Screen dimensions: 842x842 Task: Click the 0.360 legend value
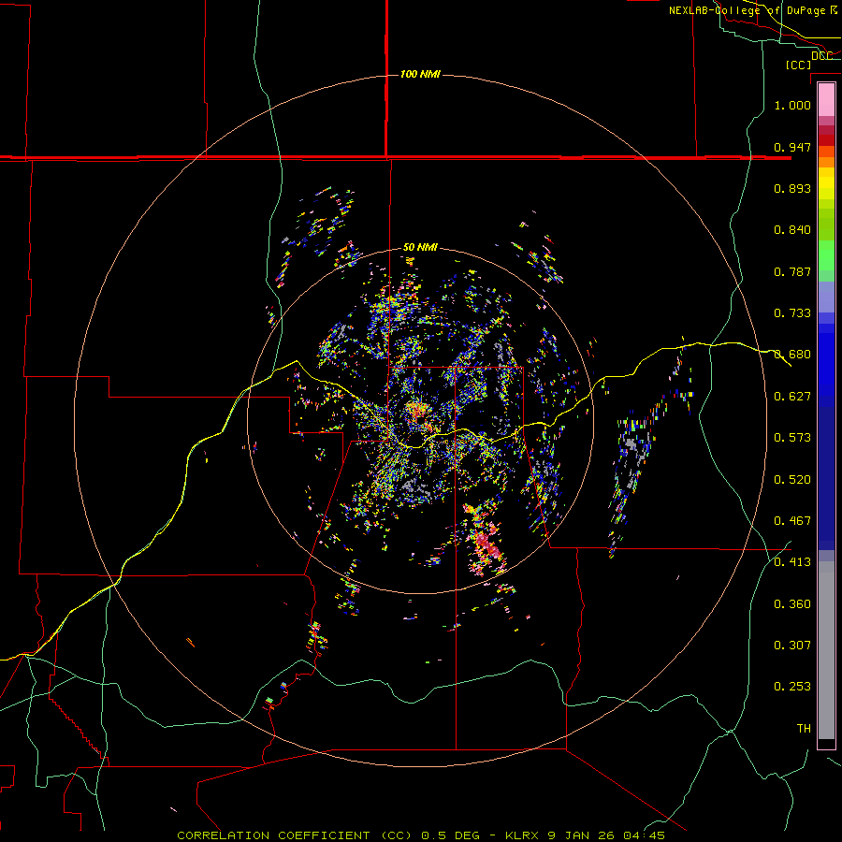click(x=792, y=603)
